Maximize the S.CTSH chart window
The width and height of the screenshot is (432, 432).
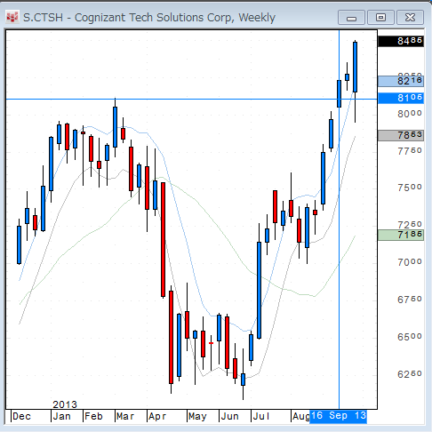click(380, 18)
